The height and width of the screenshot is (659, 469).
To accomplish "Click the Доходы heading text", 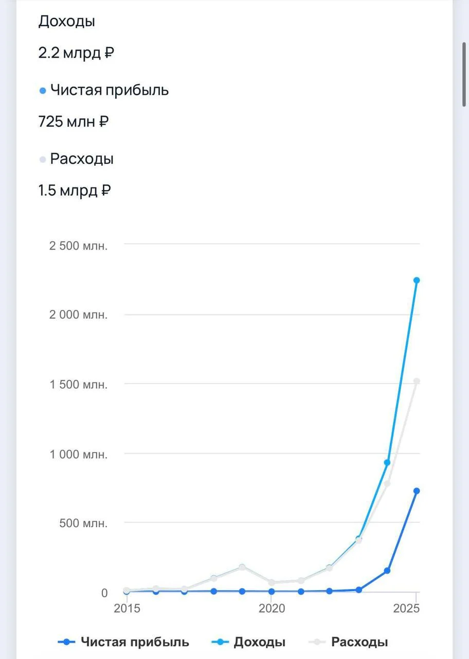I will tap(67, 21).
